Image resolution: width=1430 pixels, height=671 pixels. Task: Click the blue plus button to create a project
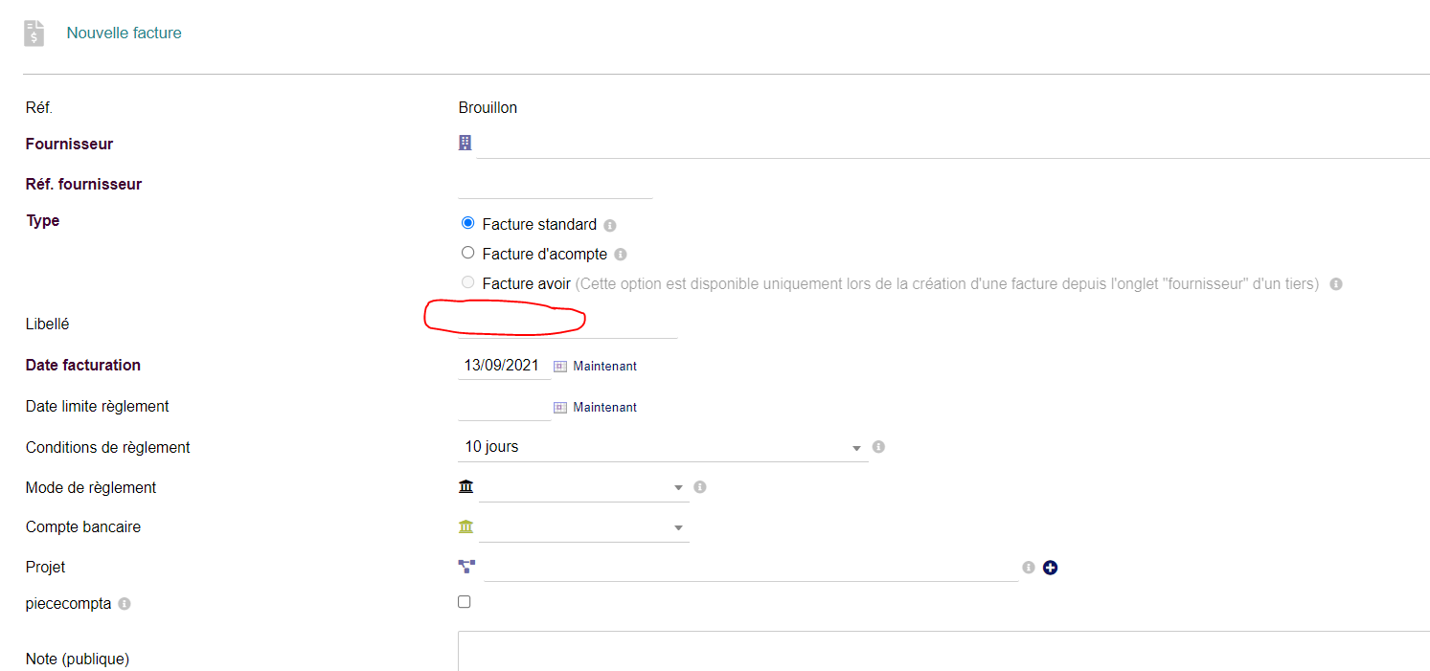(1050, 567)
